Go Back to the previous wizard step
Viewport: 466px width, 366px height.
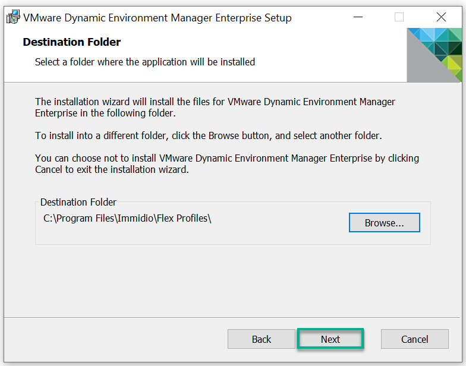click(x=261, y=339)
